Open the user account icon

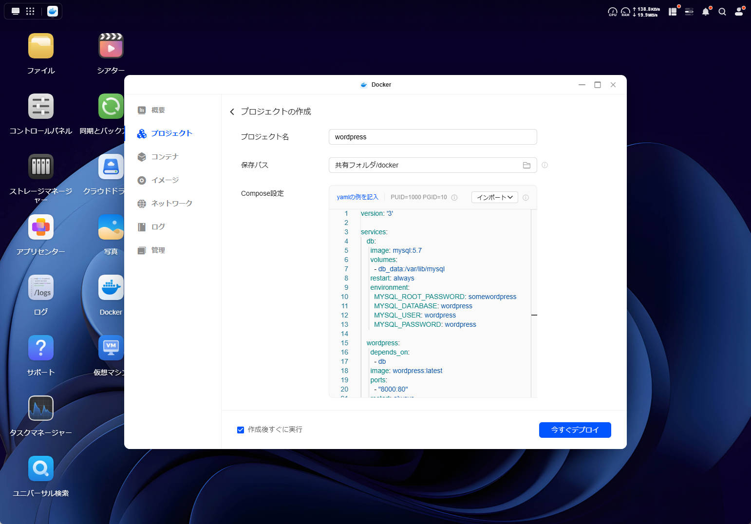739,12
